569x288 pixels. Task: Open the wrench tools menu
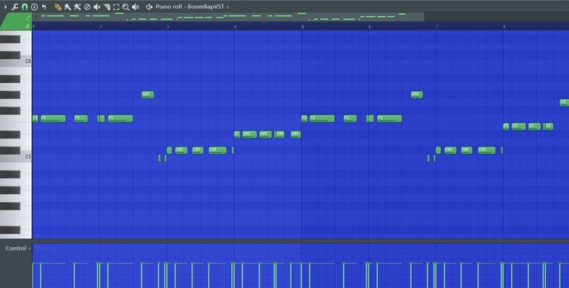(x=15, y=7)
